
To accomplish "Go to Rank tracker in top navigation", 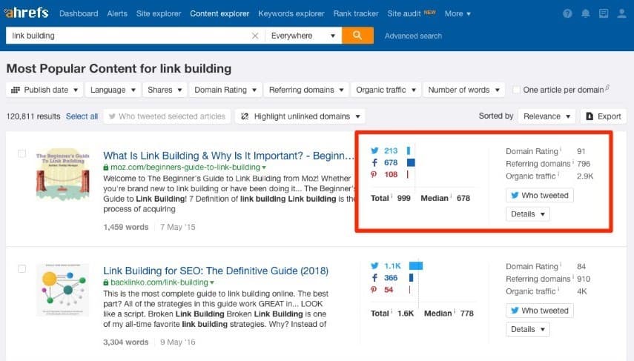I will [356, 14].
